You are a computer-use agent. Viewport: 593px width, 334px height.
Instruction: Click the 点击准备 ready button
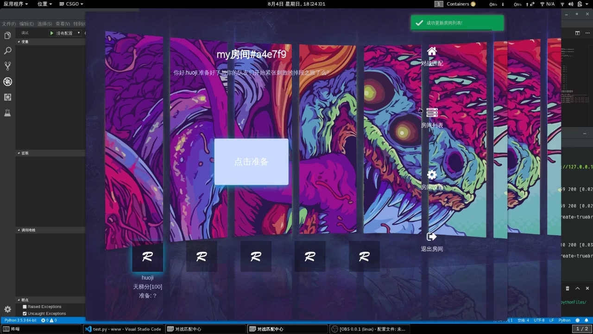click(x=251, y=162)
